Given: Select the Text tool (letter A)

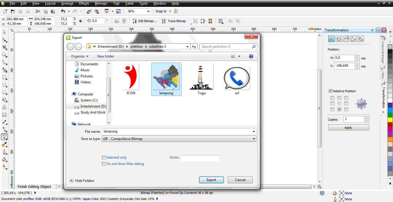Looking at the screenshot, I should tap(4, 107).
